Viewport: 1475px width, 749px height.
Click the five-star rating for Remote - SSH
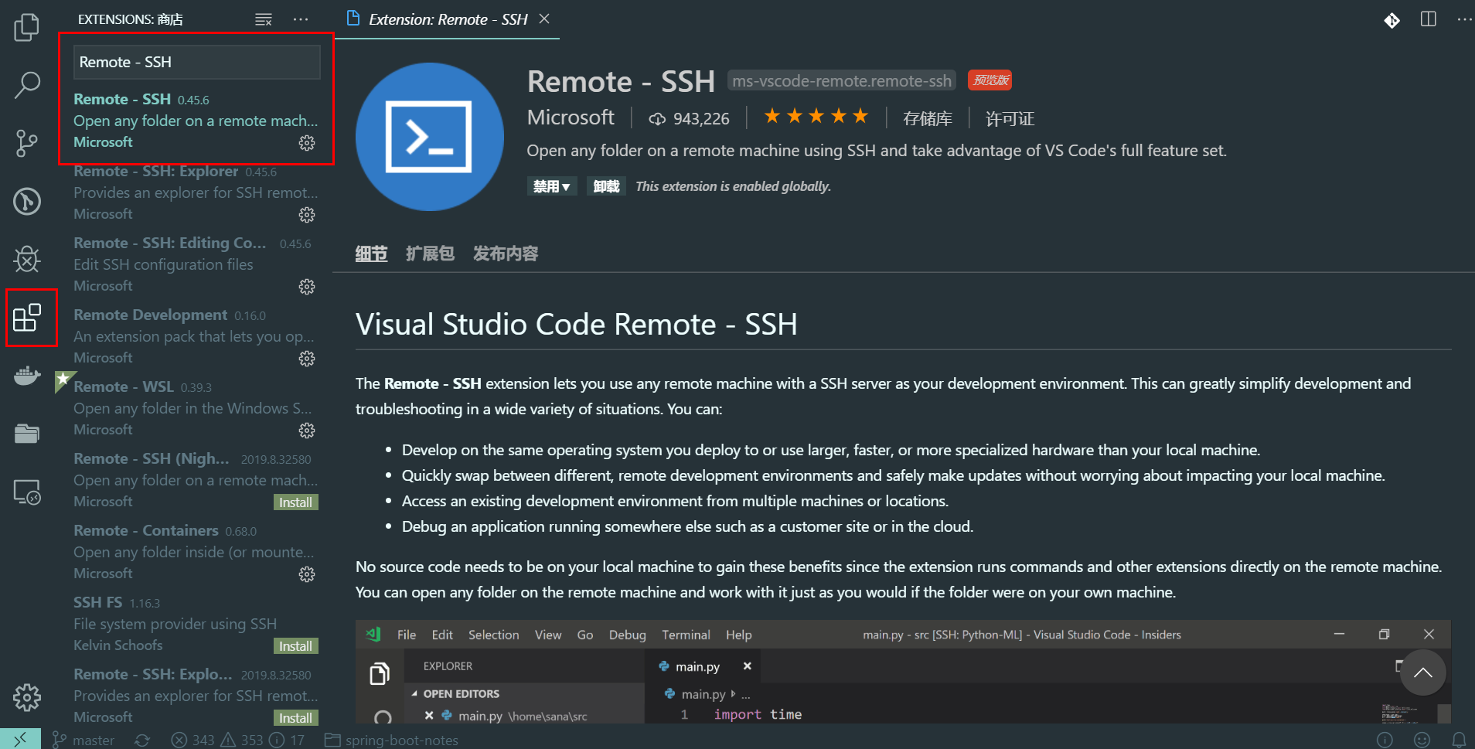816,116
